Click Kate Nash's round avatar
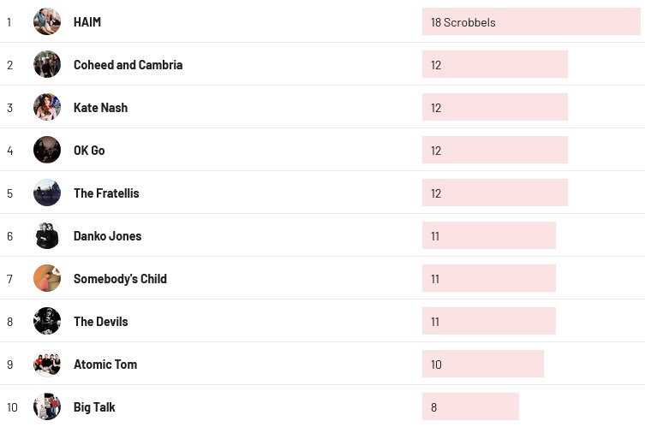 pyautogui.click(x=47, y=107)
